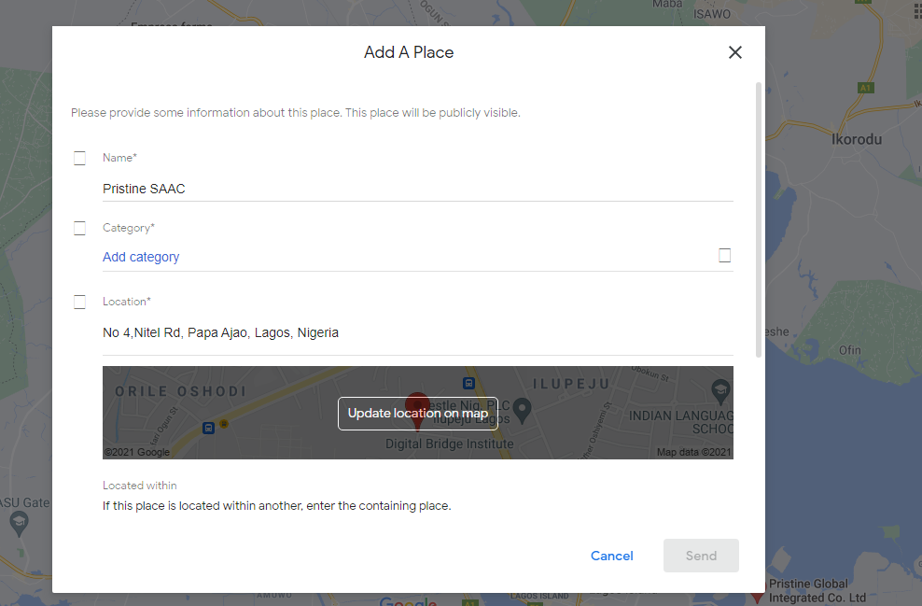Click the square icon beside Name label
Screen dimensions: 922x606
(80, 158)
